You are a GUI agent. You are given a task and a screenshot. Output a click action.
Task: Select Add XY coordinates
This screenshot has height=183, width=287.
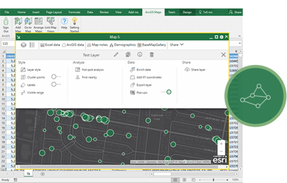pyautogui.click(x=146, y=77)
